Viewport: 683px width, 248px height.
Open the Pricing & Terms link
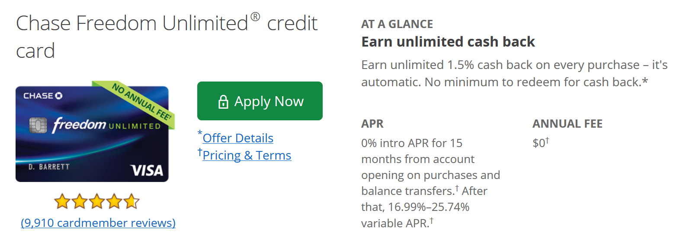tap(247, 155)
